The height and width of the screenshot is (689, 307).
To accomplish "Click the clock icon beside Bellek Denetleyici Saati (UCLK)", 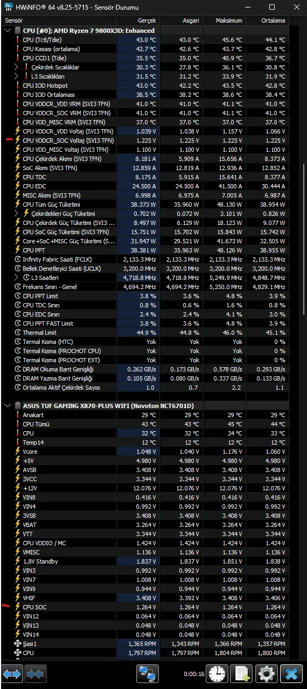I will pyautogui.click(x=17, y=269).
